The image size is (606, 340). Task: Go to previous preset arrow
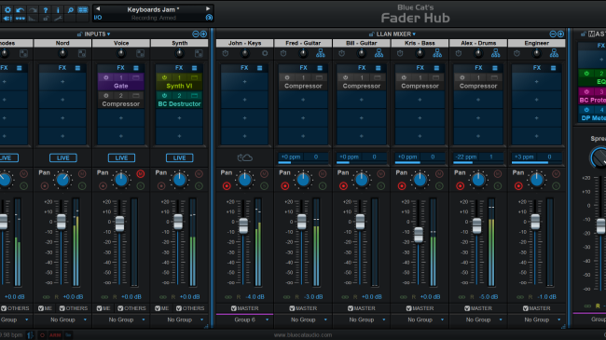point(98,9)
